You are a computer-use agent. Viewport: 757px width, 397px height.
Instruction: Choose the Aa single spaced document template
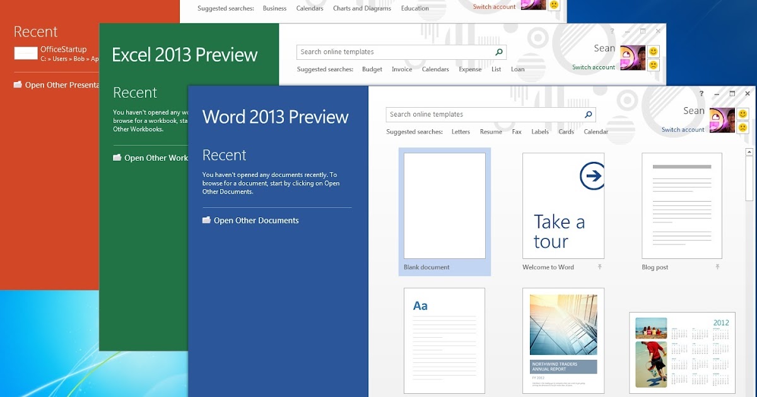445,340
